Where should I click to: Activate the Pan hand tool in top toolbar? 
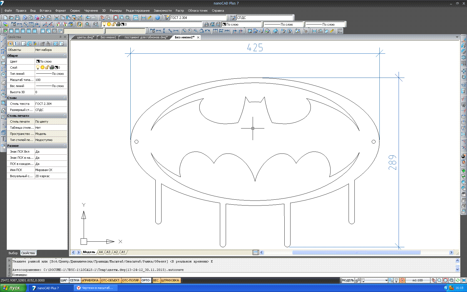pyautogui.click(x=103, y=18)
